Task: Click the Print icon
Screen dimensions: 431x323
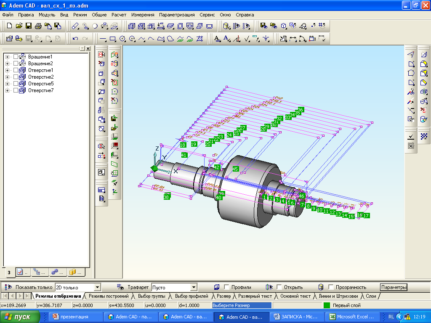Action: [38, 26]
